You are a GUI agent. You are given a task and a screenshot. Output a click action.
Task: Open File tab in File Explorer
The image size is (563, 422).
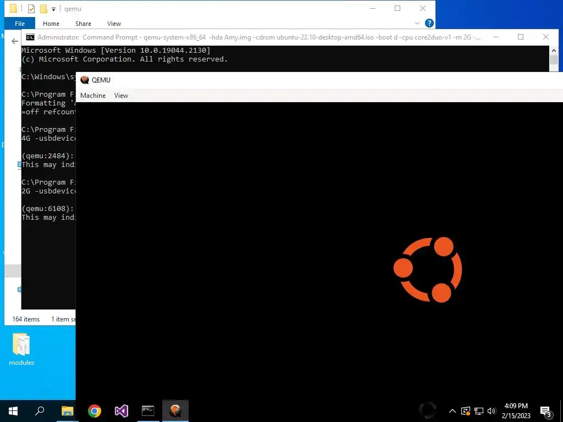pos(20,23)
